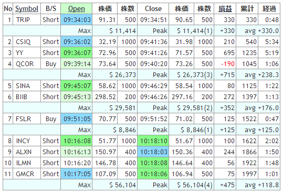Click the +715 subtotal value
The image size is (283, 193).
click(227, 75)
